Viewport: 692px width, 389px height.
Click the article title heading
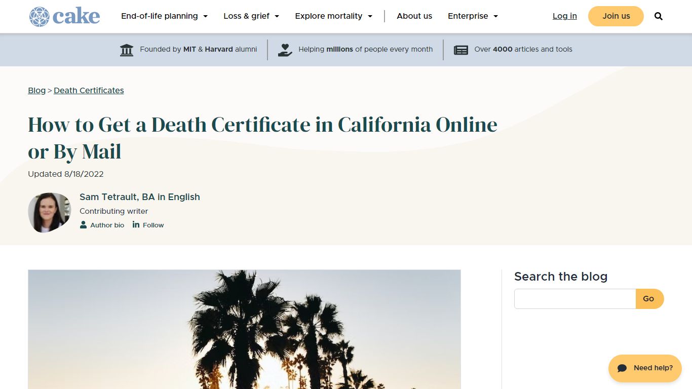tap(262, 138)
